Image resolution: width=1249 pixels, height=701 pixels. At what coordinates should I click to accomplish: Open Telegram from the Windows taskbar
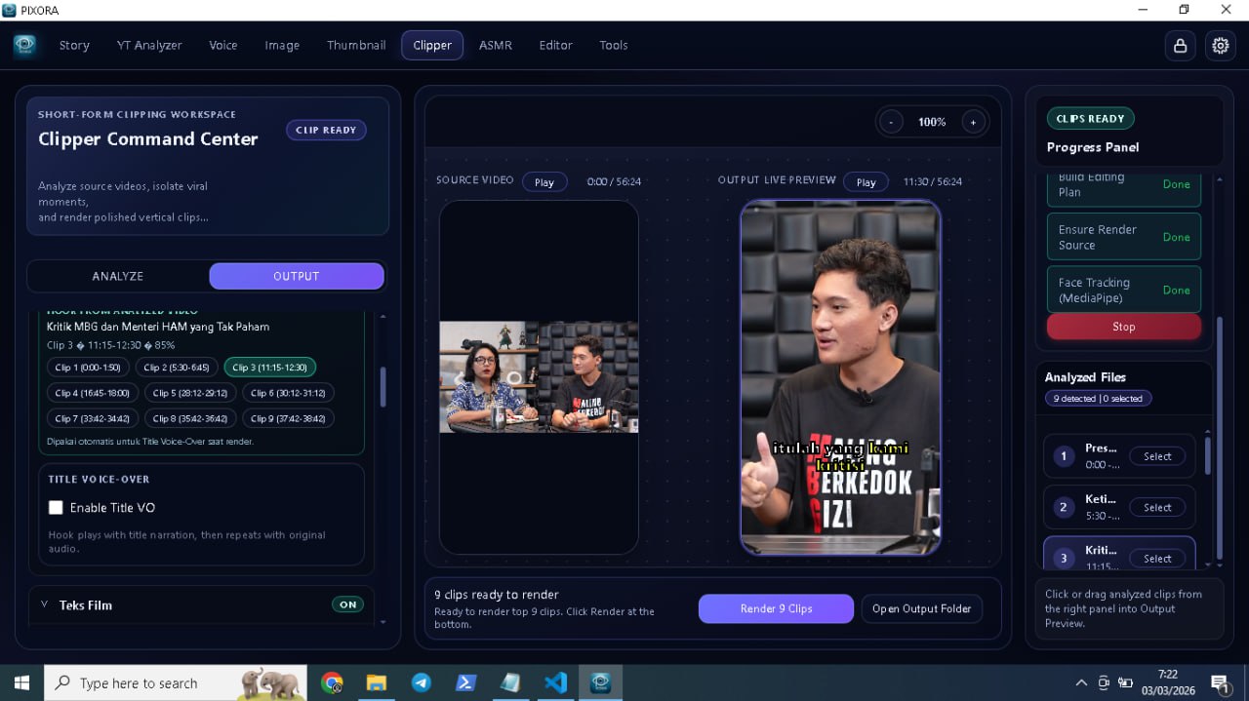(422, 682)
